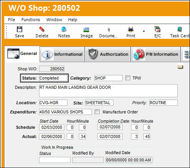Click the Actual start date 02/06/2008
190x168 pixels.
[x=52, y=136]
